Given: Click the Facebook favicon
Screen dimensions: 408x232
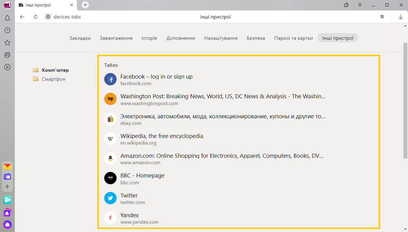Looking at the screenshot, I should tap(110, 79).
